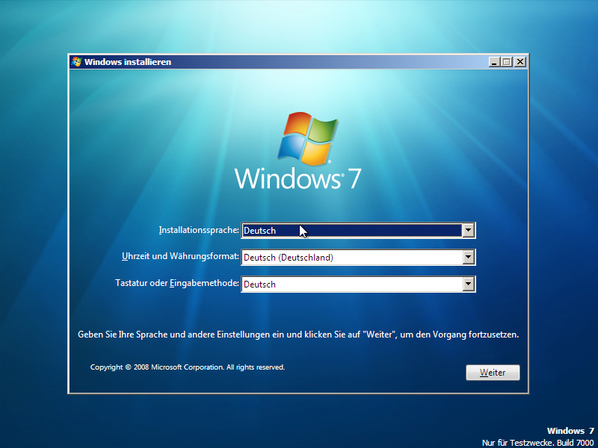This screenshot has width=598, height=448.
Task: Click the Windows 7 wordmark text
Action: tap(298, 178)
